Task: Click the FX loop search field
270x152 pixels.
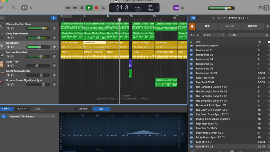Action: click(248, 35)
